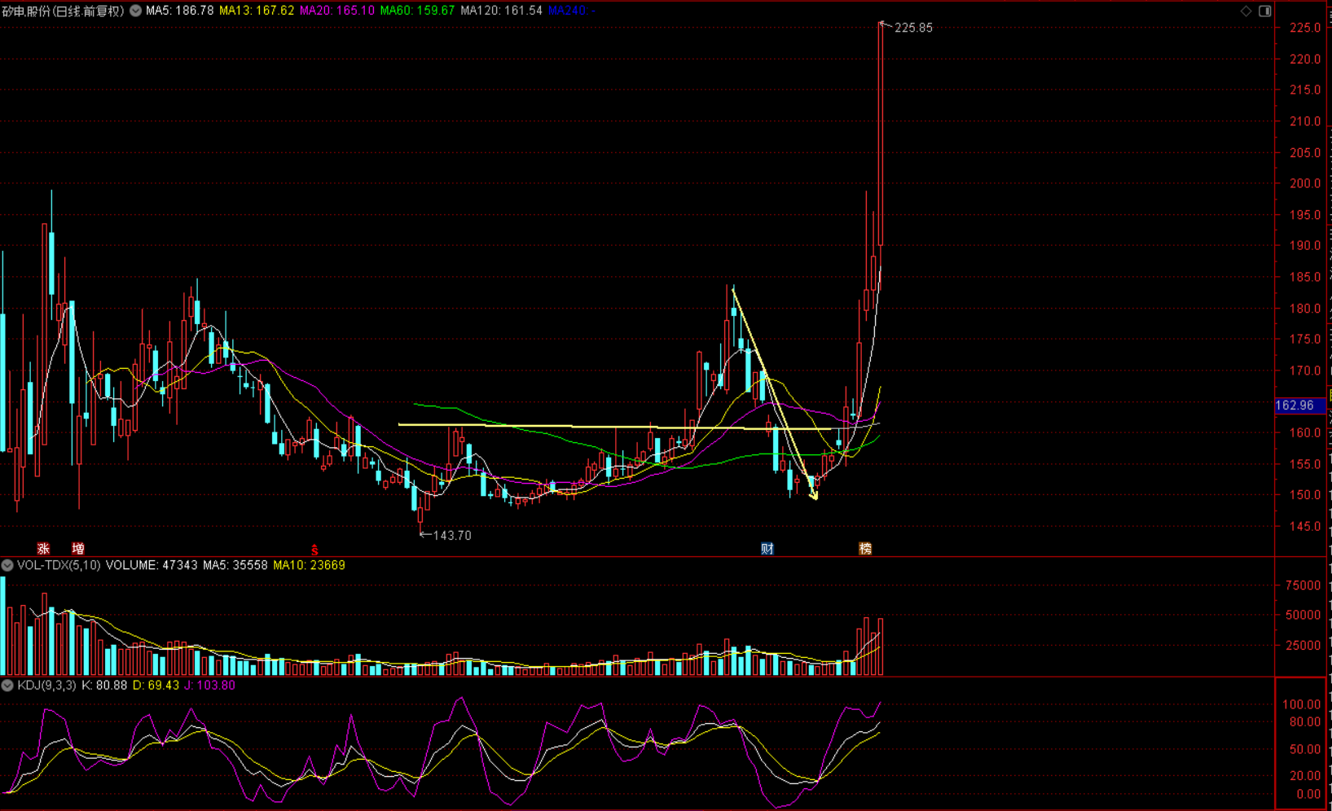1332x811 pixels.
Task: Click the 143.70 low price label
Action: [452, 536]
